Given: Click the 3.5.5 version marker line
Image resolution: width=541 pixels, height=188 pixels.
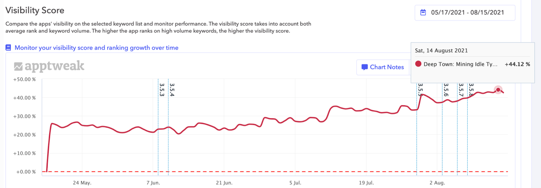Looking at the screenshot, I should (417, 133).
